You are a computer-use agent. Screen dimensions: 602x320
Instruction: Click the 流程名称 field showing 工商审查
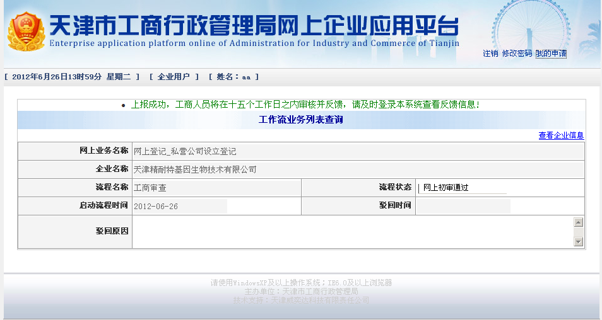pos(216,188)
